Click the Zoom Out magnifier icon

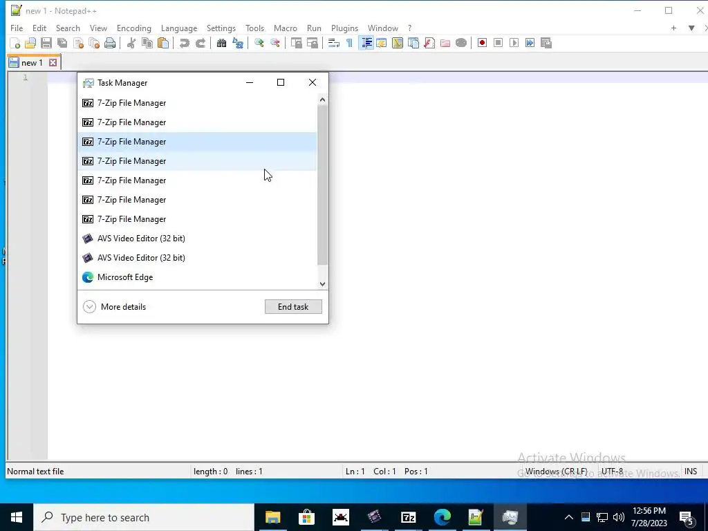[x=275, y=43]
